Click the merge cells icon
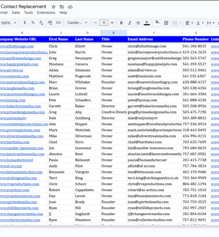The image size is (219, 237). (175, 23)
